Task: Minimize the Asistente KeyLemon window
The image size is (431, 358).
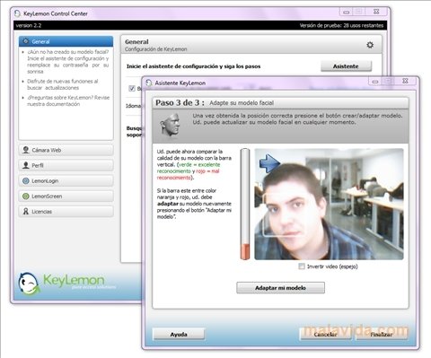Action: point(375,81)
